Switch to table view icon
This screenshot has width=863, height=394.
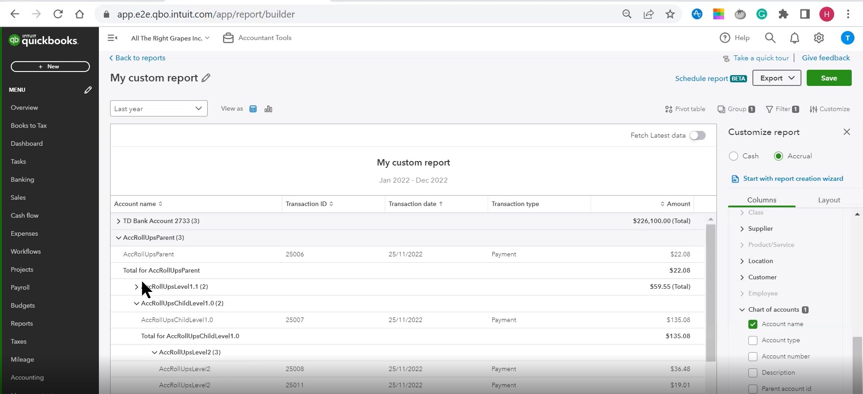(253, 109)
